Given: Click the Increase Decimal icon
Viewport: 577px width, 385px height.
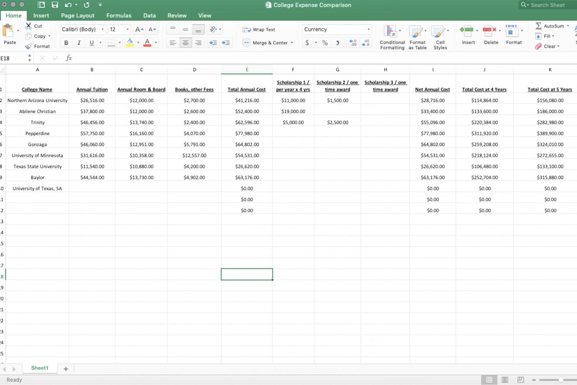Looking at the screenshot, I should pyautogui.click(x=353, y=43).
